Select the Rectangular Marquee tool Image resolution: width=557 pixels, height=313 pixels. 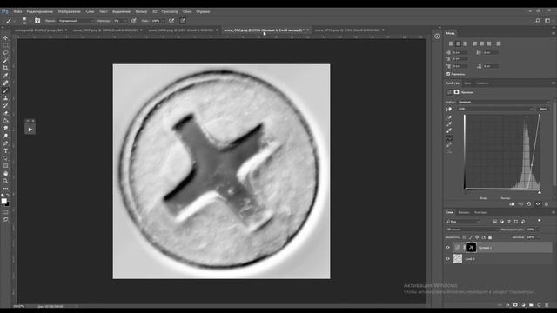pos(5,45)
